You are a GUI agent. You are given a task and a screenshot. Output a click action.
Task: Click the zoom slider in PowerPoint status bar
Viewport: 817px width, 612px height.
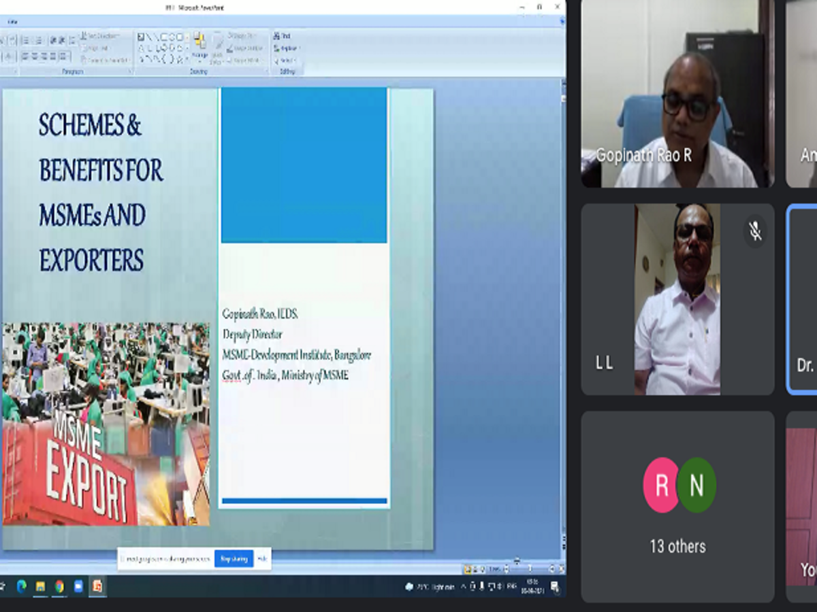click(529, 568)
